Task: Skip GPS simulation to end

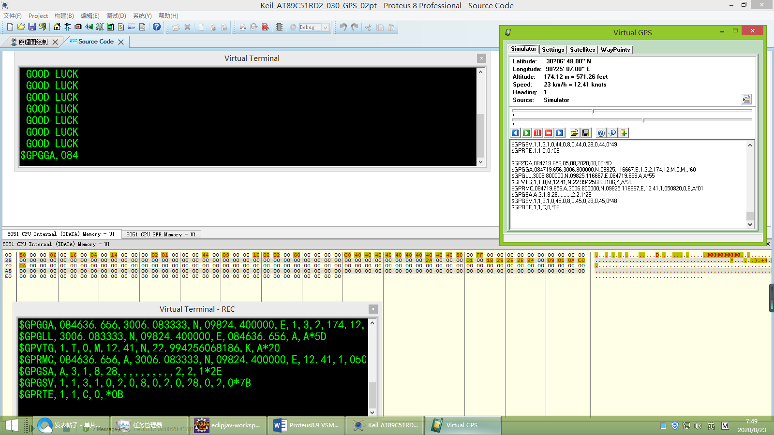Action: [560, 133]
